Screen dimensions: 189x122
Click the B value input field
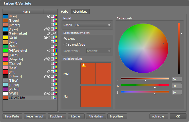pos(177,92)
